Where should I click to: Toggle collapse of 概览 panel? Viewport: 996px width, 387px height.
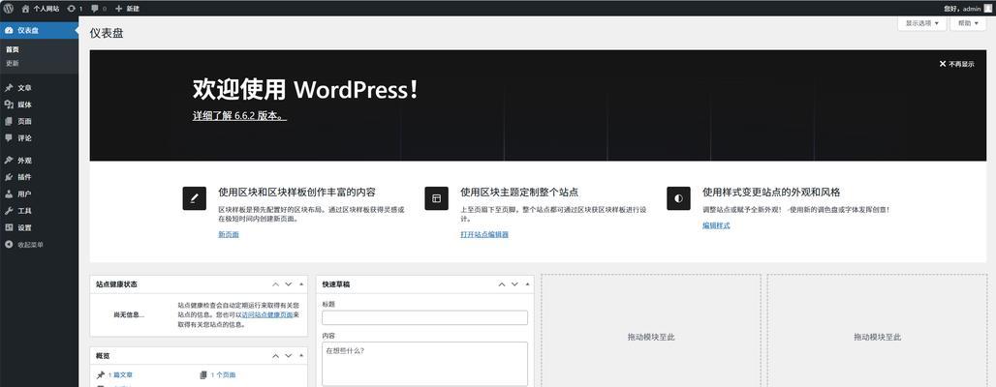click(x=301, y=356)
